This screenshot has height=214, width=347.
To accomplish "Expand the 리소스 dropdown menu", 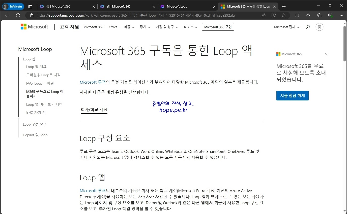I will point(190,27).
